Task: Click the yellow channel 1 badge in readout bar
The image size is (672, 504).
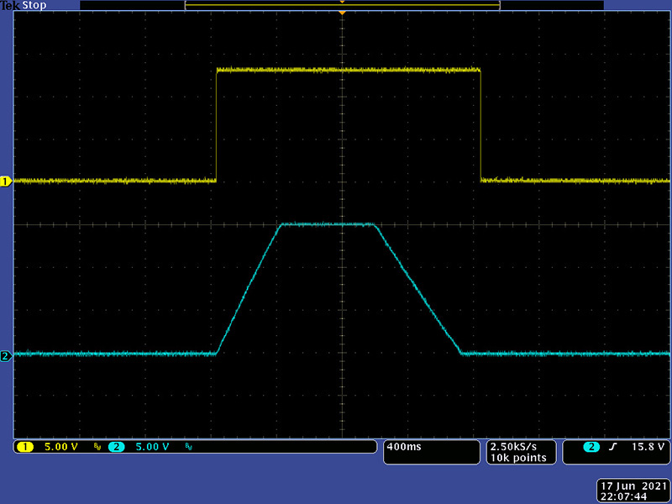Action: coord(24,447)
